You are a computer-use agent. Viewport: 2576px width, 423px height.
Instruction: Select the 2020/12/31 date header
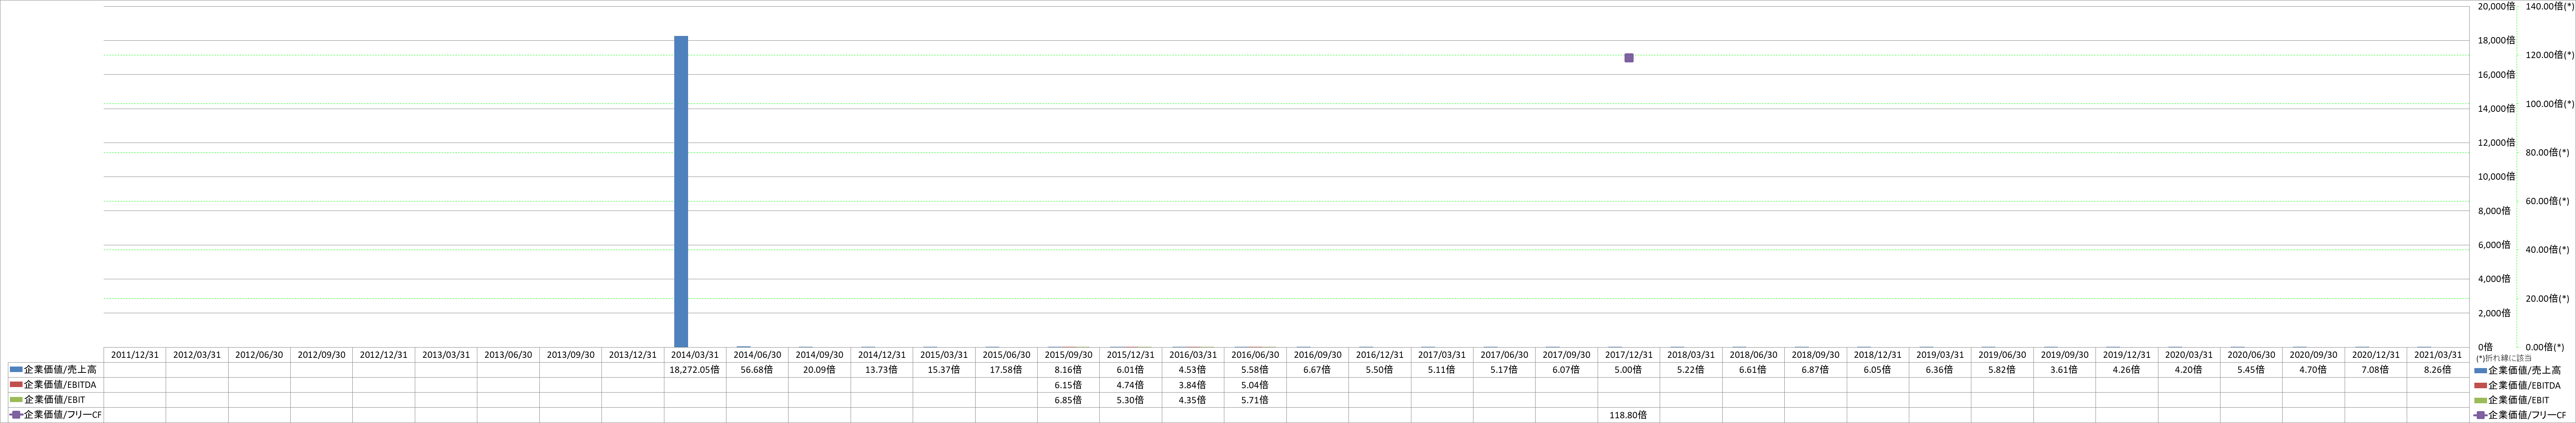(x=2376, y=355)
